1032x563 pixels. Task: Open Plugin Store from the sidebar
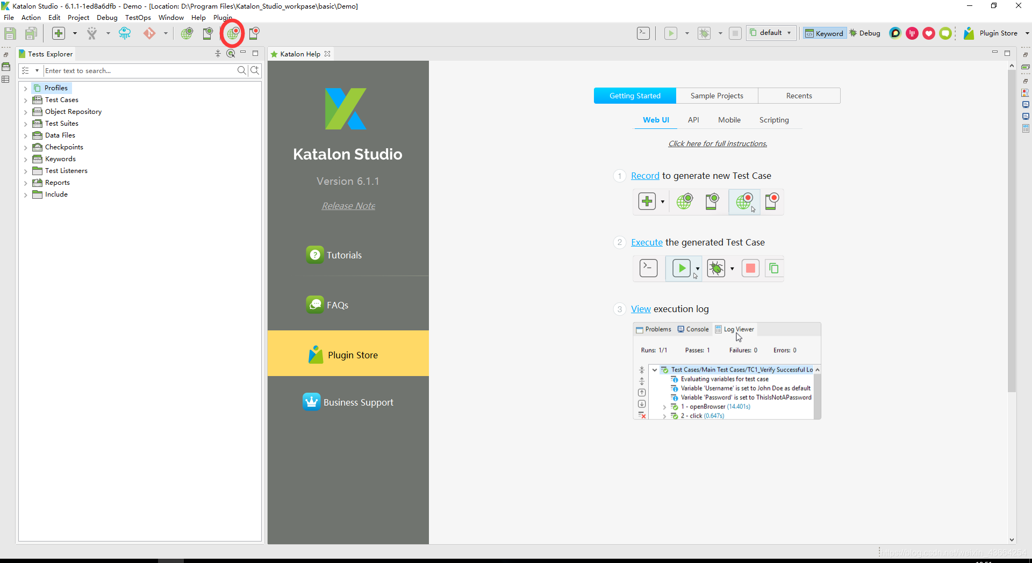point(348,353)
